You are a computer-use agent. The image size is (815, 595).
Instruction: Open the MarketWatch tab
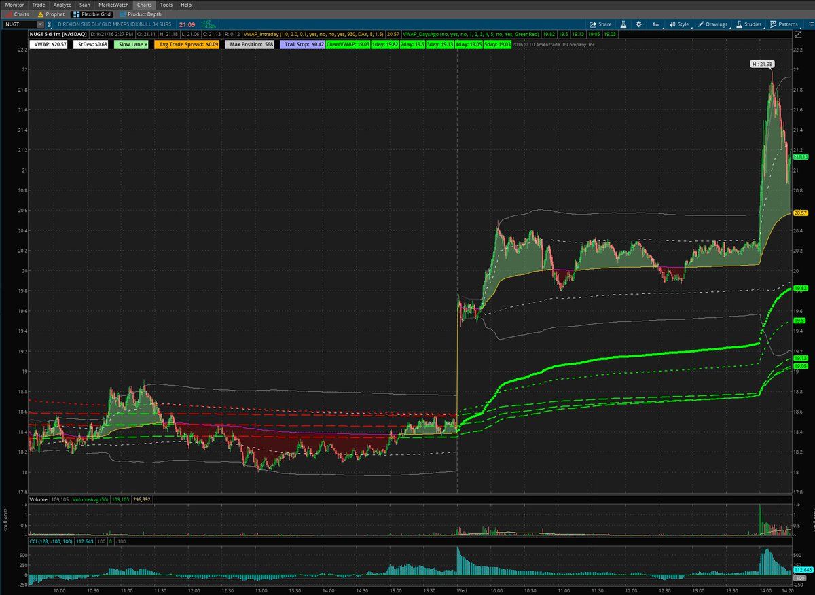[113, 5]
